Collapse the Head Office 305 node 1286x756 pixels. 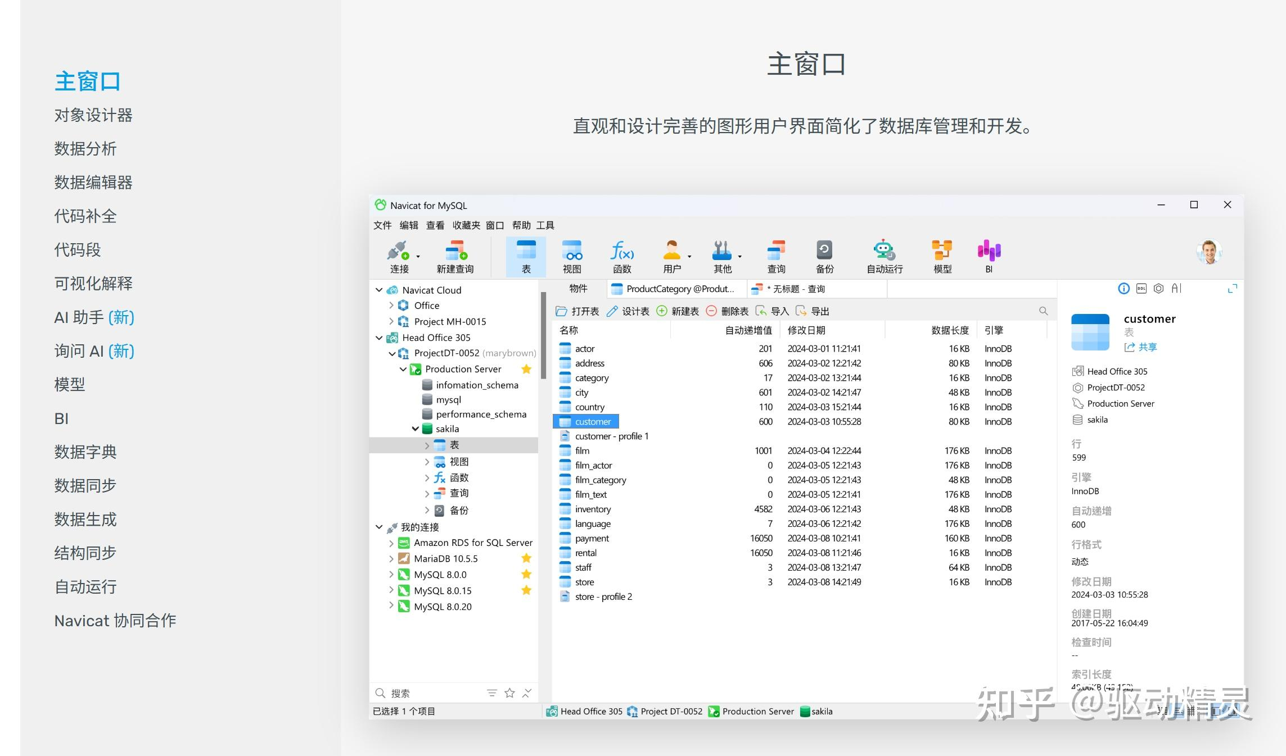click(379, 338)
